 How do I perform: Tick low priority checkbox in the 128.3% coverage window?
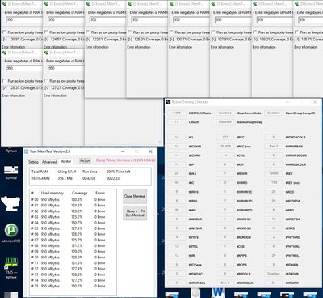tap(4, 81)
